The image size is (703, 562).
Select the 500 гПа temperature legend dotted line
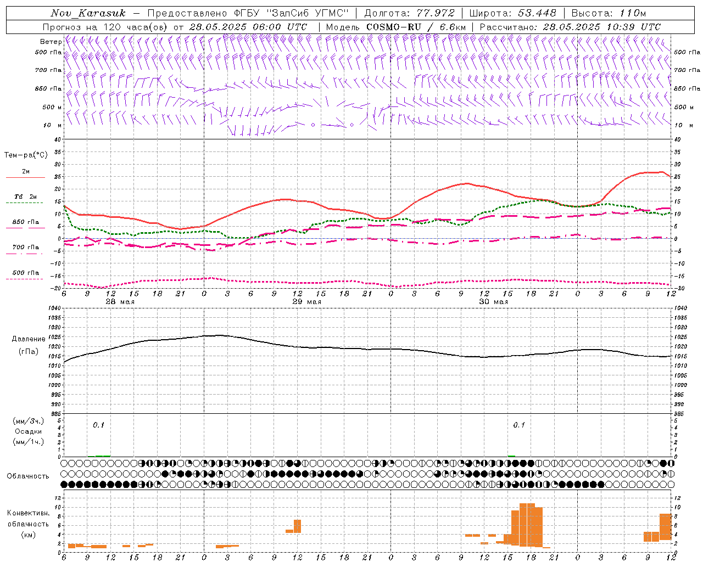(x=25, y=279)
